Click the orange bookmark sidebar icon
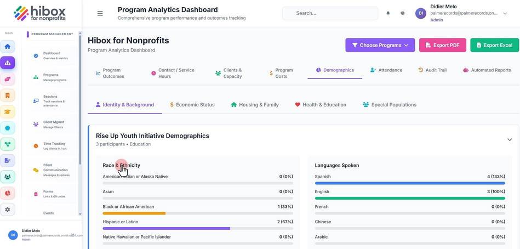 7,95
